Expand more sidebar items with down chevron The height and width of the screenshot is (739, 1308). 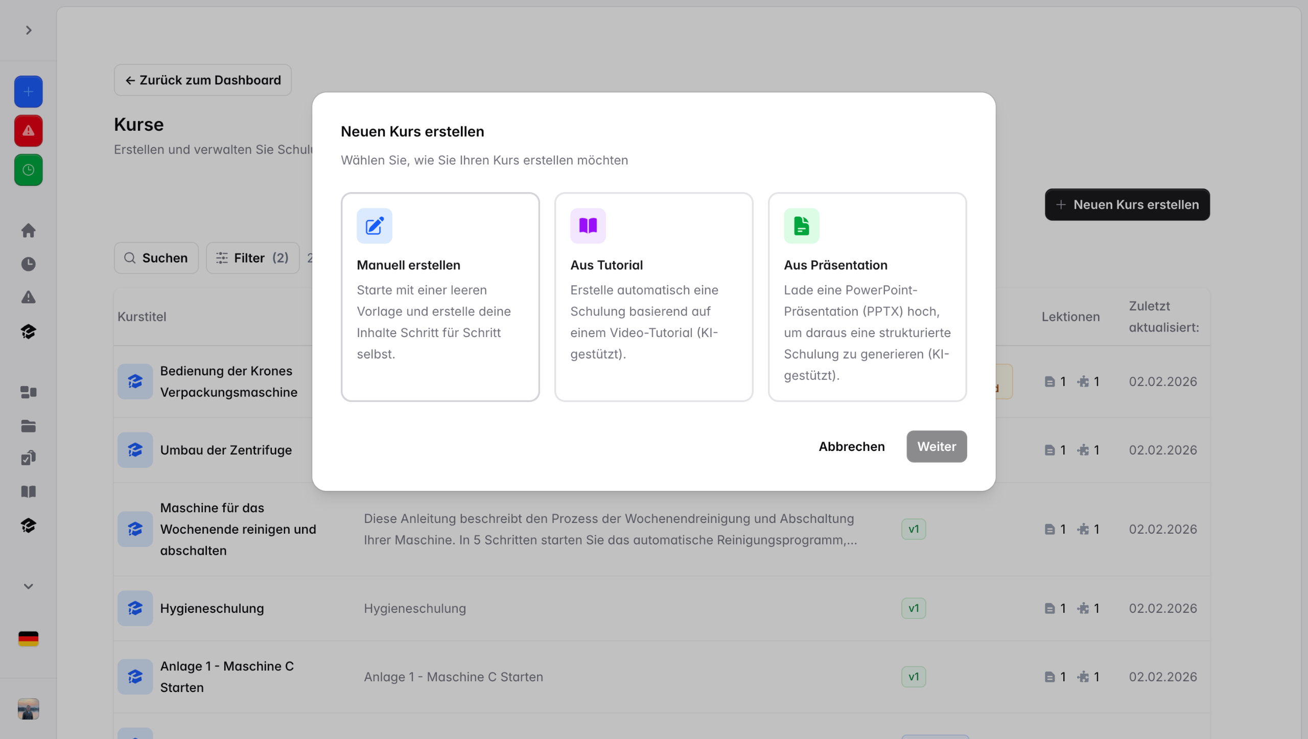[x=29, y=586]
